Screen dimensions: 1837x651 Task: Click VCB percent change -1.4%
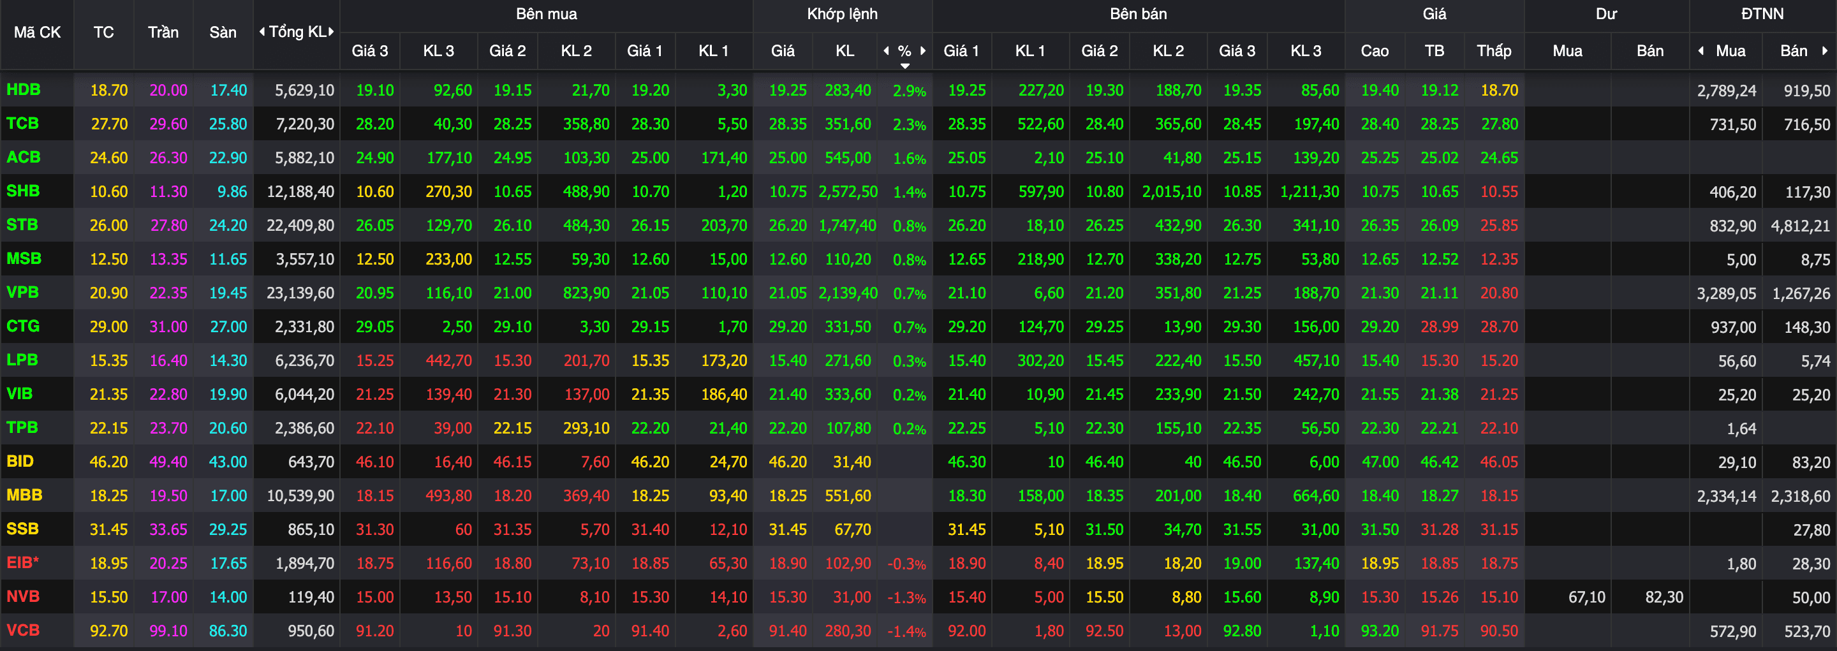coord(906,632)
